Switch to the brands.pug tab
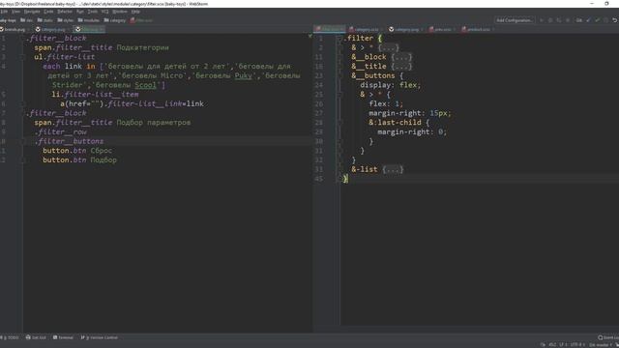Screen dimensions: 619x348 point(15,29)
